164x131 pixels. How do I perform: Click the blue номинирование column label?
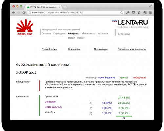click(107, 78)
